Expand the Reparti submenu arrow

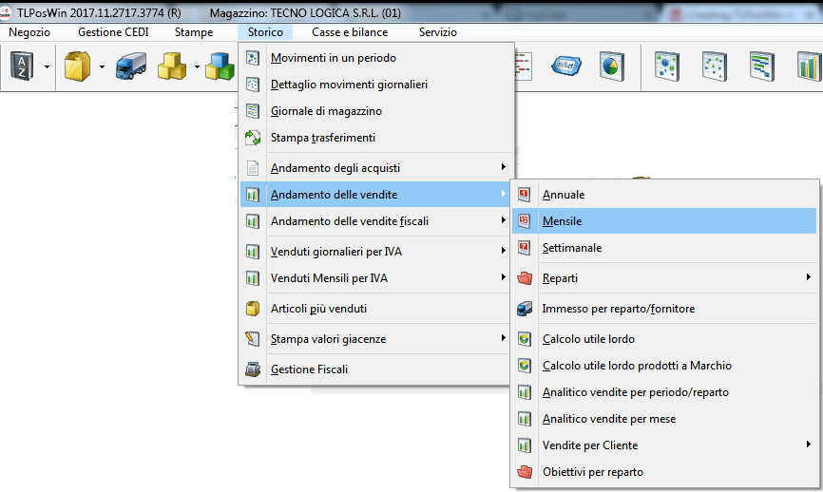point(807,278)
